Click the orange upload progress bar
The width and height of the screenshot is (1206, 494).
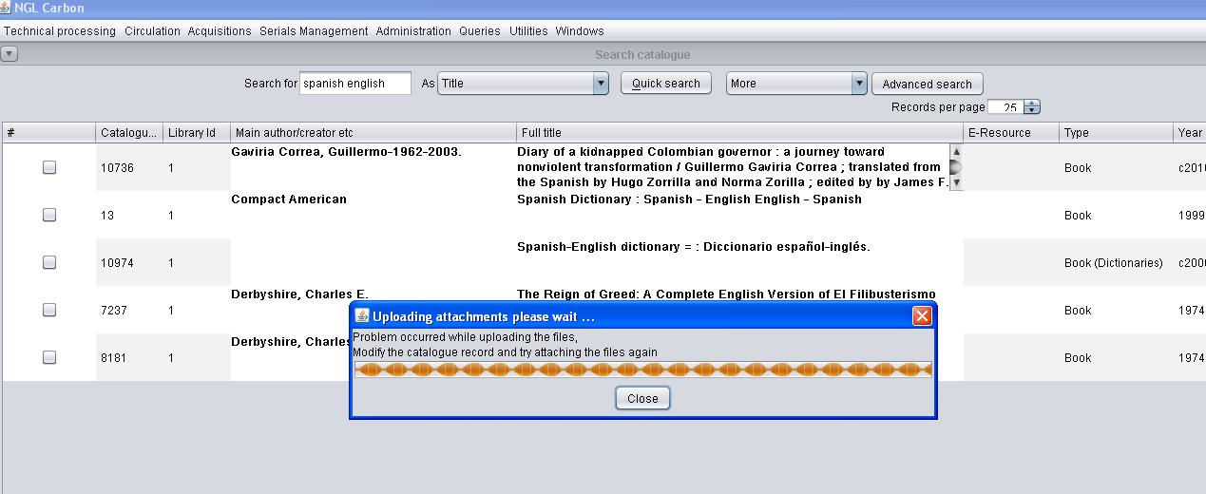click(642, 370)
